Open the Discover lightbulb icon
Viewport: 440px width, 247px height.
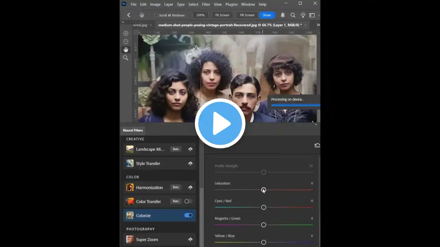303,15
